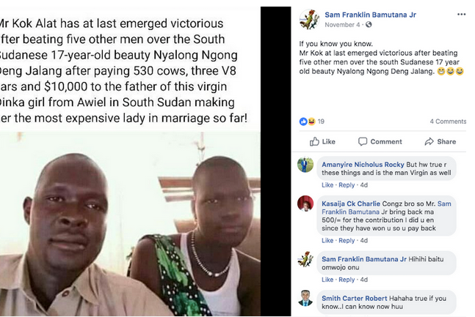The image size is (475, 317).
Task: Open Sam Franklin Bamutana Jr's profile picture
Action: (x=309, y=19)
